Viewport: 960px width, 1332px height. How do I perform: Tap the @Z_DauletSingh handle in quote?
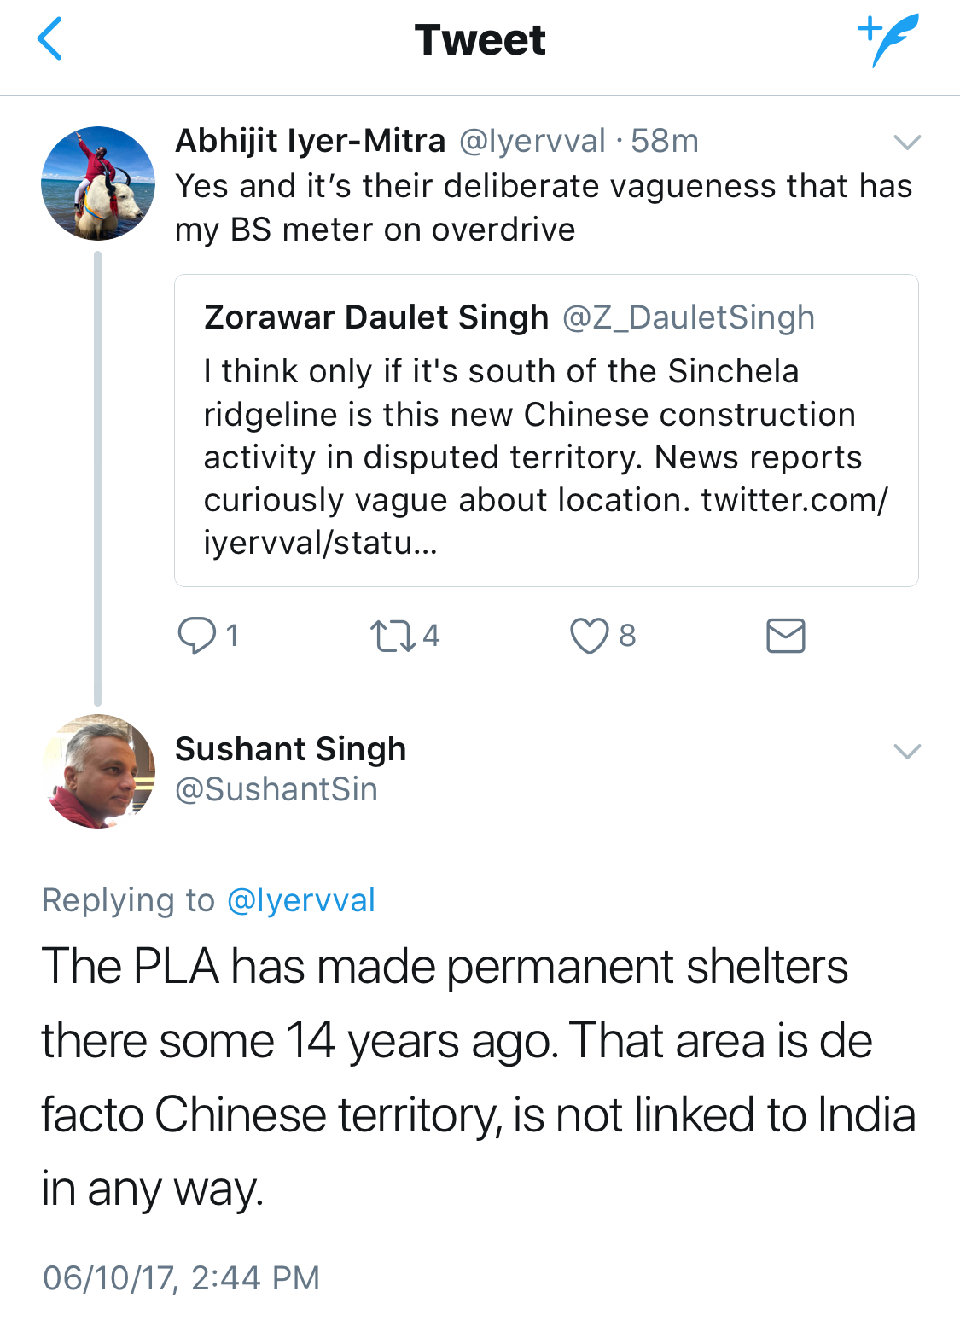click(x=688, y=317)
